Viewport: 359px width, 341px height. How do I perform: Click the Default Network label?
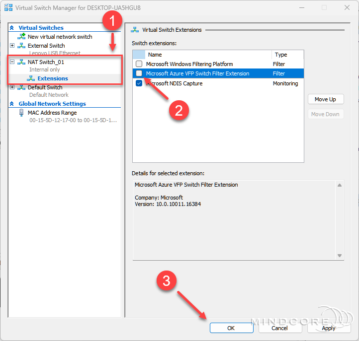click(x=49, y=95)
